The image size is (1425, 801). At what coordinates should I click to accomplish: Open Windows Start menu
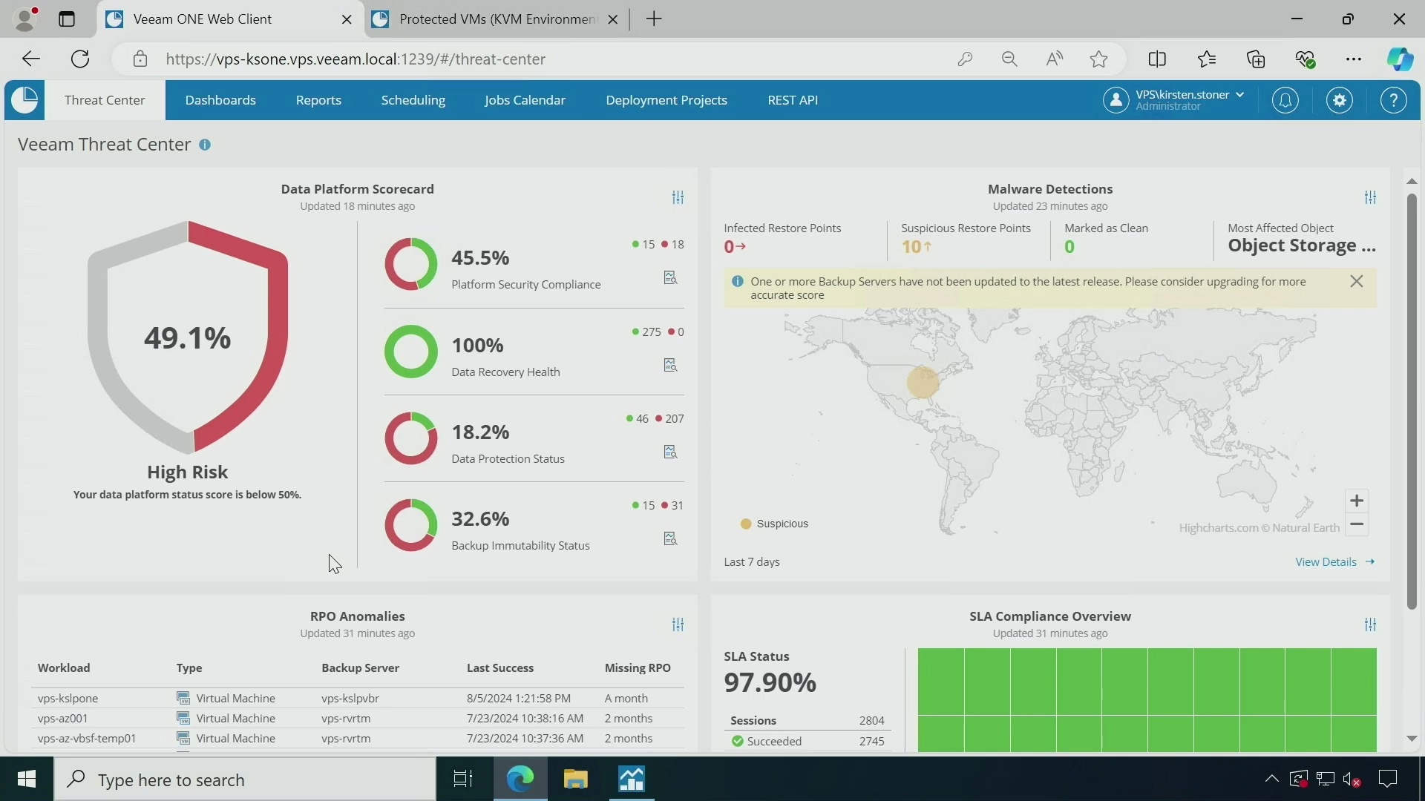27,779
